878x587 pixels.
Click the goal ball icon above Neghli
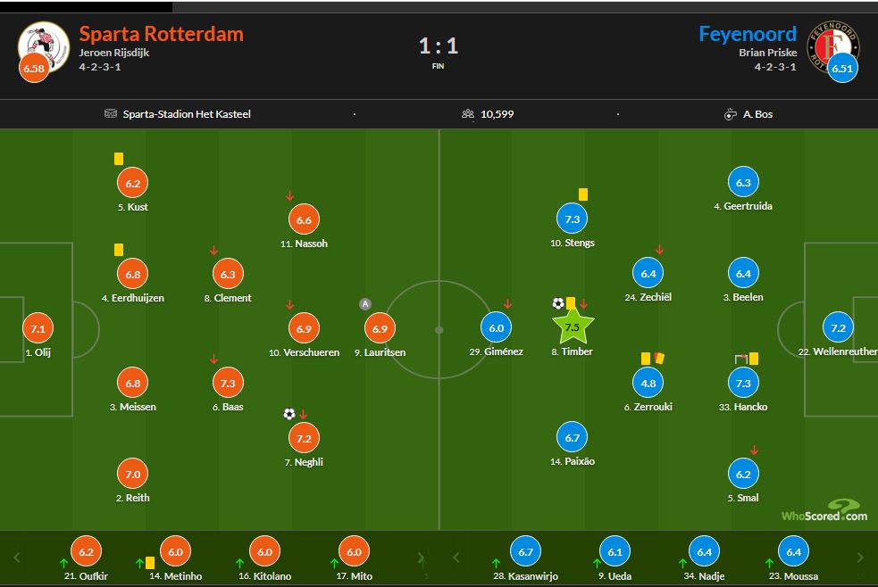tap(288, 414)
